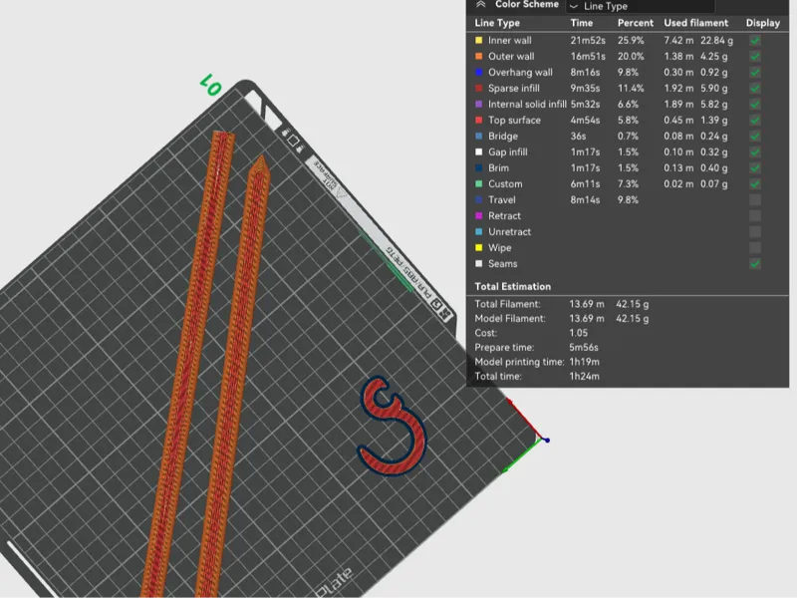This screenshot has height=598, width=797.
Task: Click the plate number 01 label
Action: 210,85
